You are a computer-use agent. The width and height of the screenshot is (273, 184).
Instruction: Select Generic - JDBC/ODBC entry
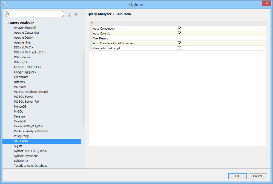tap(28, 67)
